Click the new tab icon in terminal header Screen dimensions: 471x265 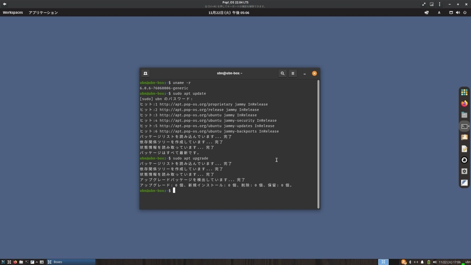(145, 73)
